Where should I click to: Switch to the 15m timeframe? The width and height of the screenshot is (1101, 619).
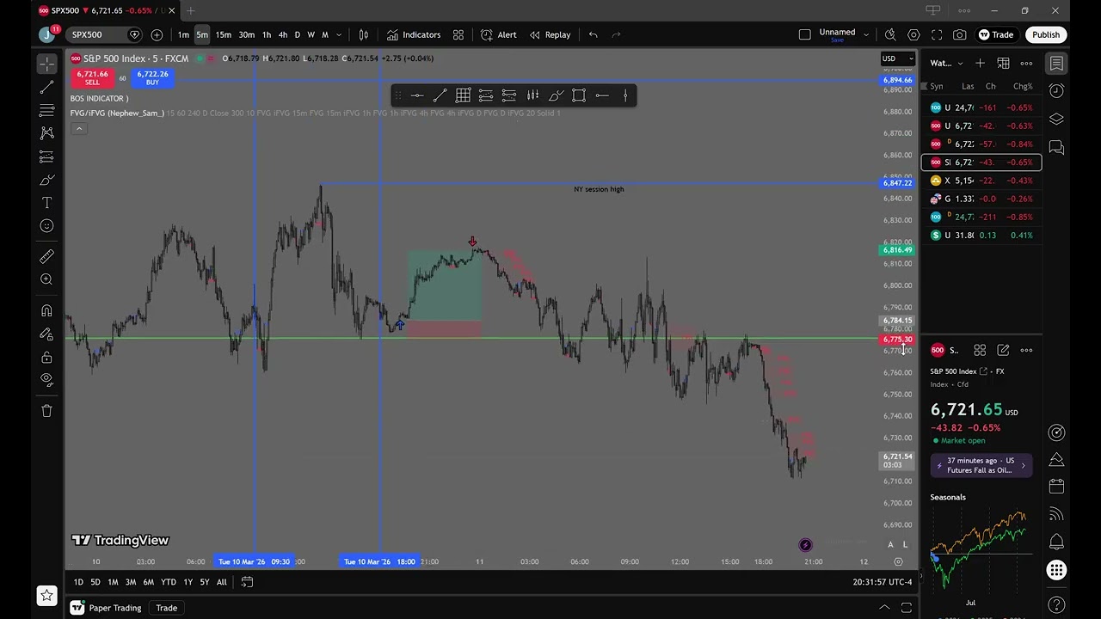224,35
